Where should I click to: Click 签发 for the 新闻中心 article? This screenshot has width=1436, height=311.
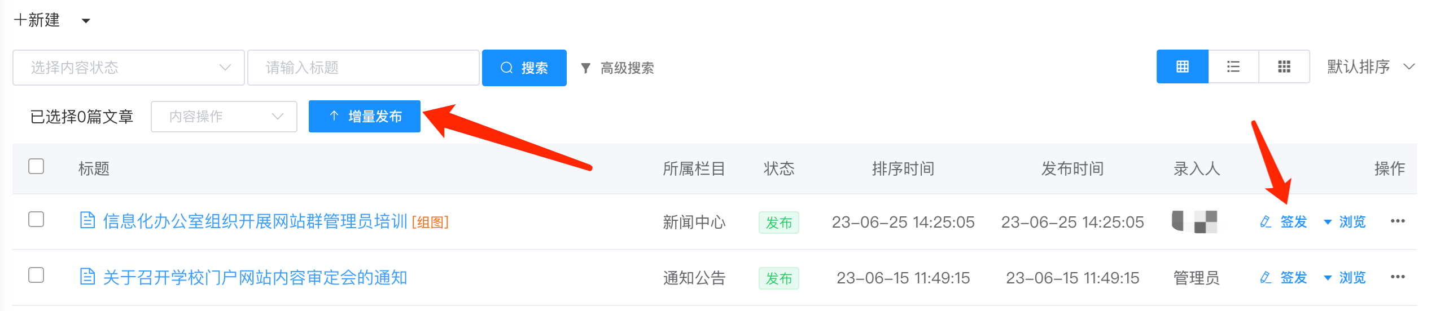pos(1285,222)
